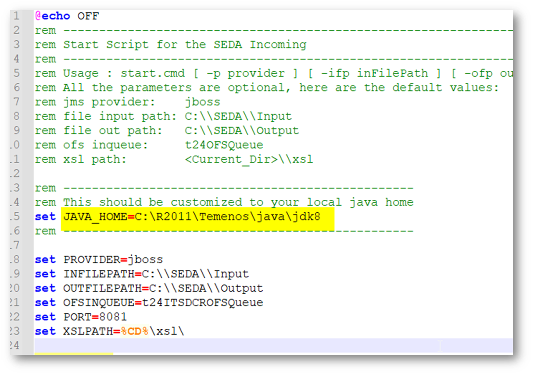Click the 'C:\\SEDA\\Input' path in file input comment

coord(238,116)
